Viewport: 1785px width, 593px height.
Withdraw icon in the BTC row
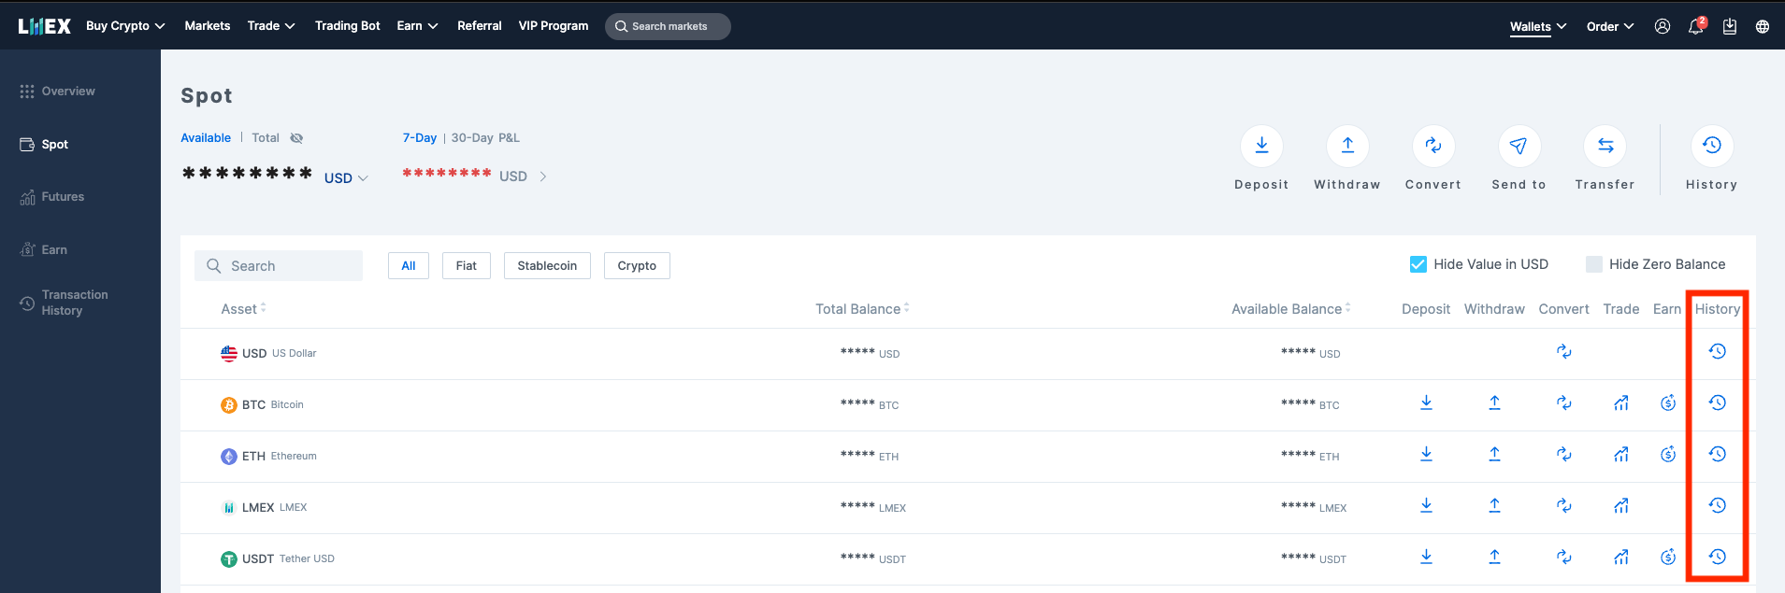[x=1494, y=403]
